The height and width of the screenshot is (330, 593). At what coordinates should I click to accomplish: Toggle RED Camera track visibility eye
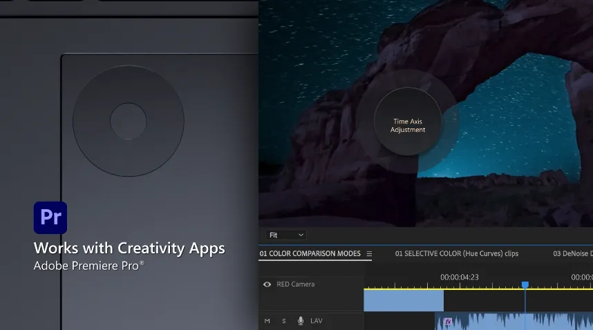(267, 284)
